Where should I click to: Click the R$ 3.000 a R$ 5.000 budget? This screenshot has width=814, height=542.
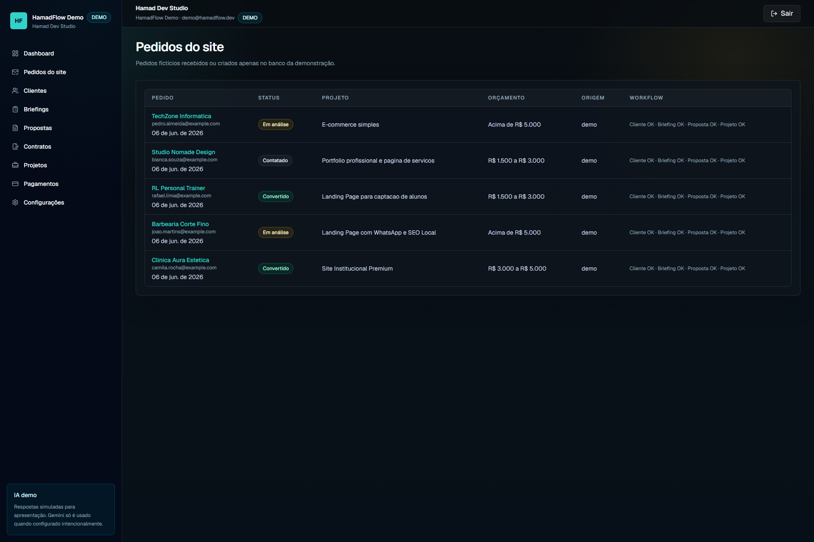[x=517, y=268]
